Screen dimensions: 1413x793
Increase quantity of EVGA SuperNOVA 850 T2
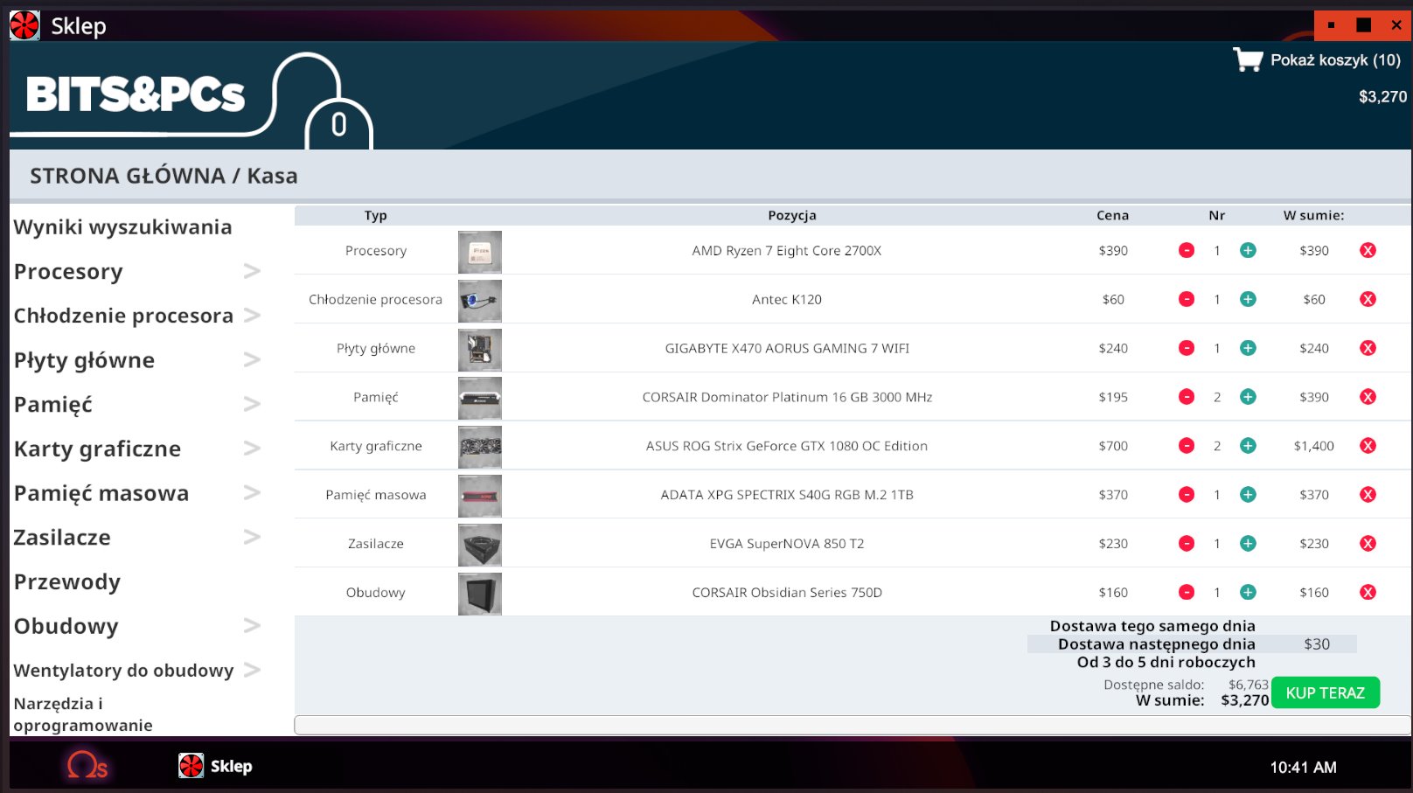[1248, 545]
